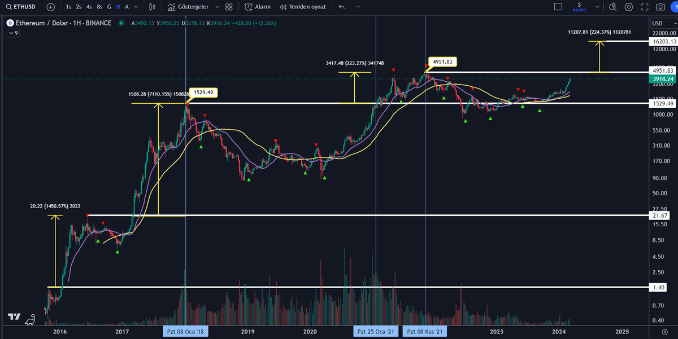Viewport: 678px width, 339px height.
Task: Switch to the A monthly interval
Action: [127, 7]
